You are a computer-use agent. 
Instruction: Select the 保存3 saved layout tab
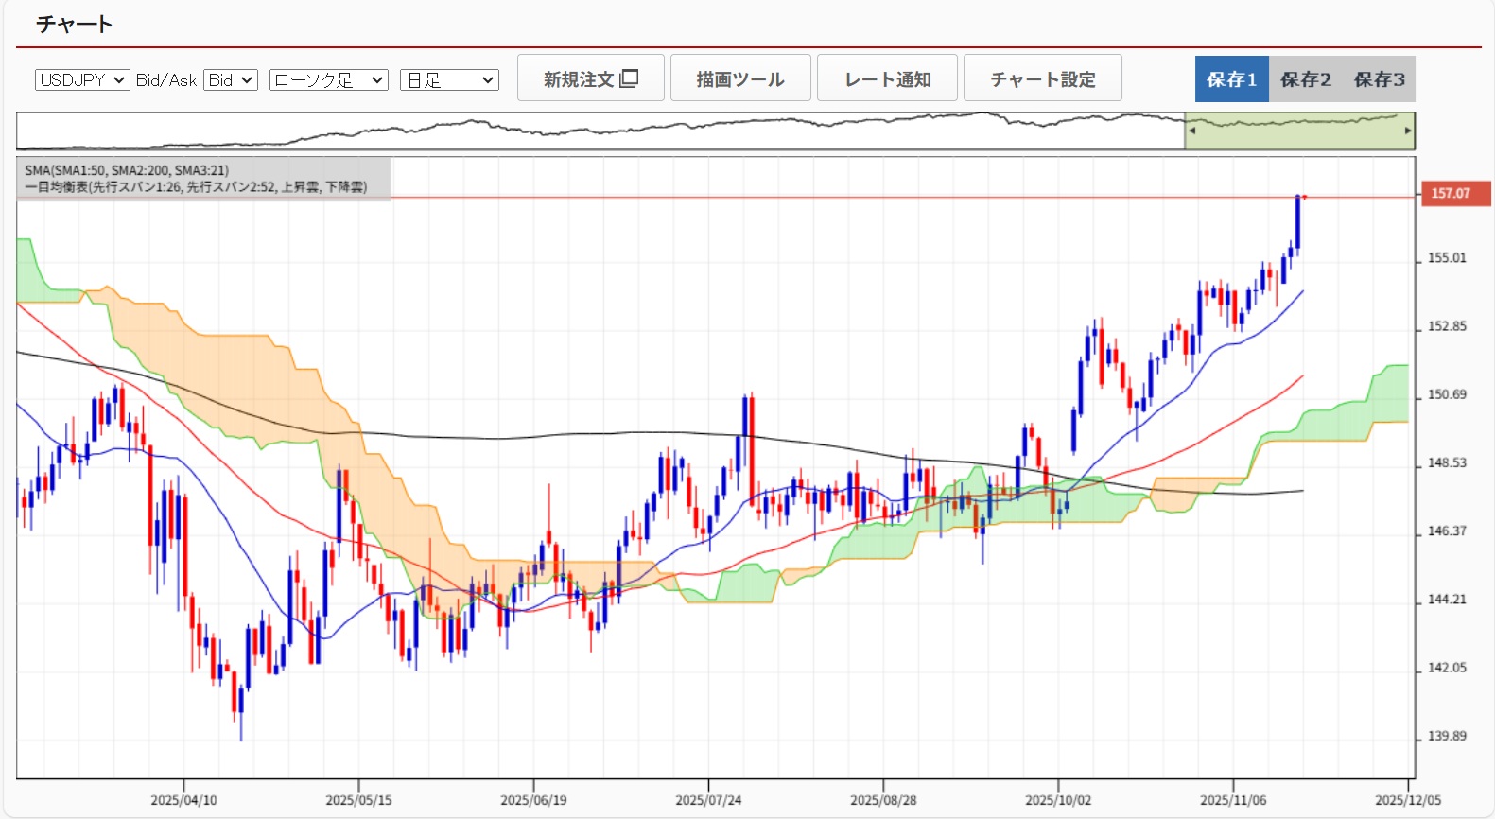coord(1379,79)
